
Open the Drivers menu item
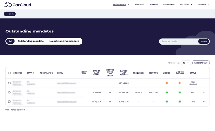(154, 4)
